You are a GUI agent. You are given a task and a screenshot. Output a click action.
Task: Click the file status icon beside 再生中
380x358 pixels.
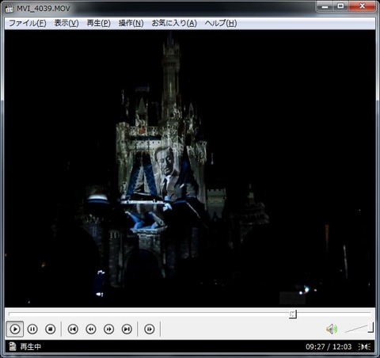tap(13, 346)
